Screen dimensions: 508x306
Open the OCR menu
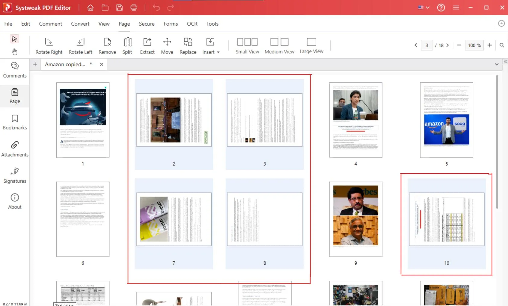click(192, 24)
